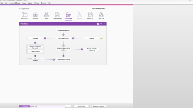Screen dimensions: 193x108
Task: Open the Setup menu
Action: point(24,3)
